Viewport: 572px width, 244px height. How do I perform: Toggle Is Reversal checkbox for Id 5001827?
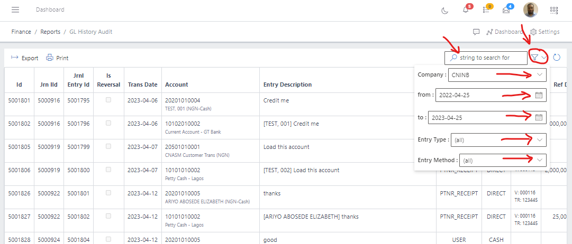point(108,217)
